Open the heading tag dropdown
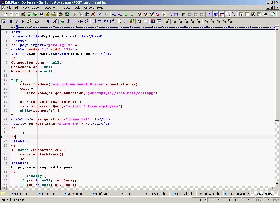Image resolution: width=280 pixels, height=203 pixels. point(56,20)
